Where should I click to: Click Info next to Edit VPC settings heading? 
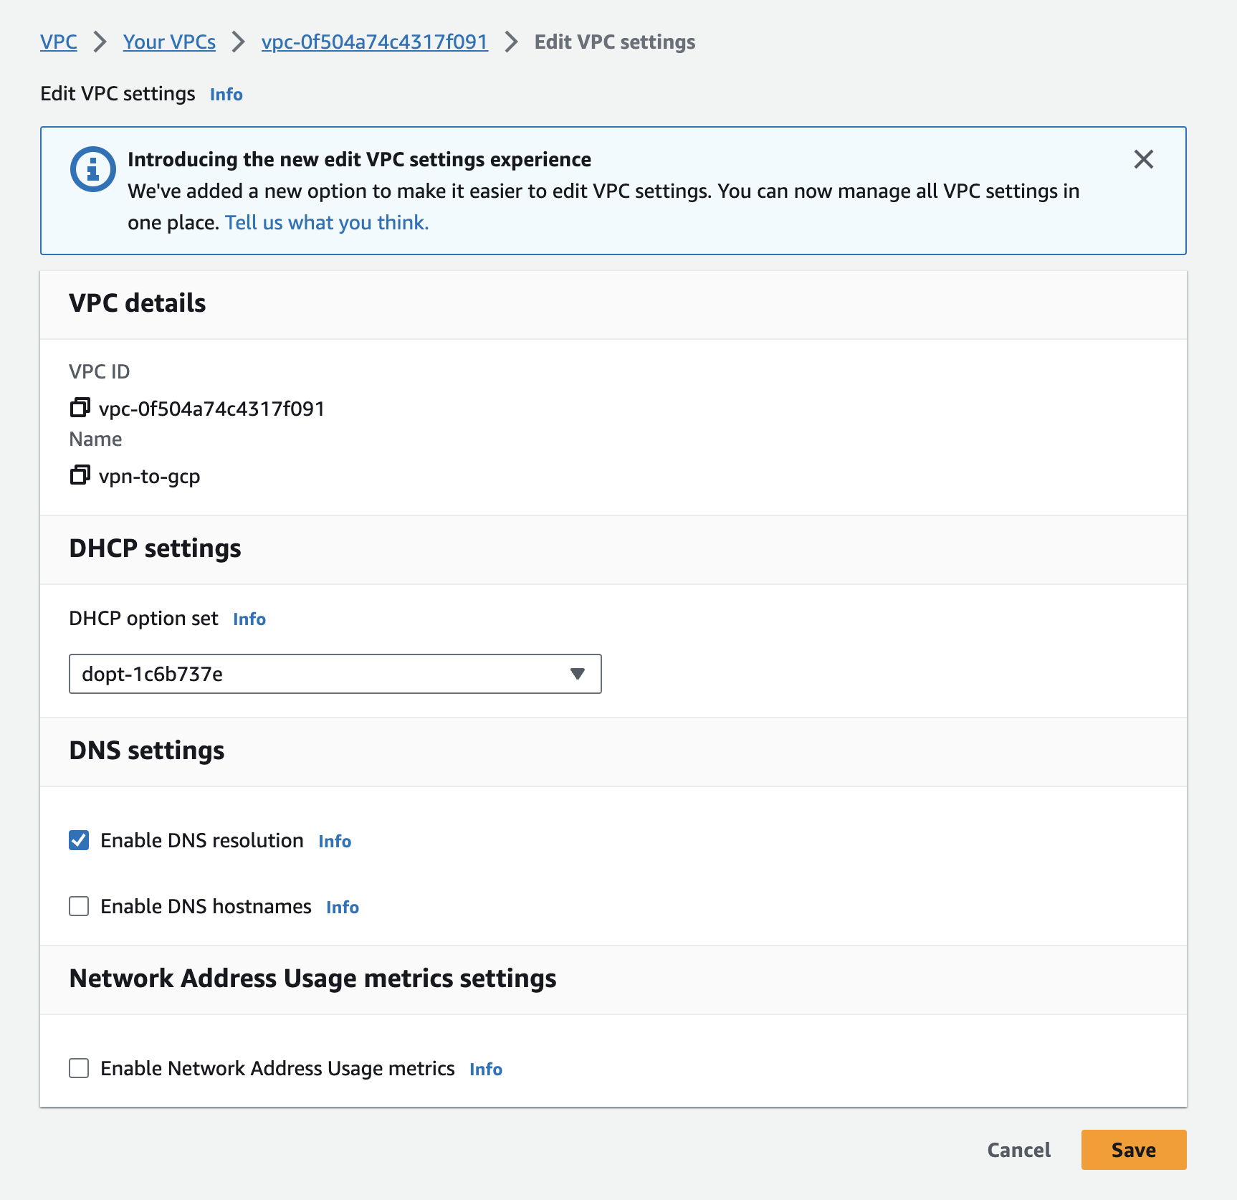(225, 94)
